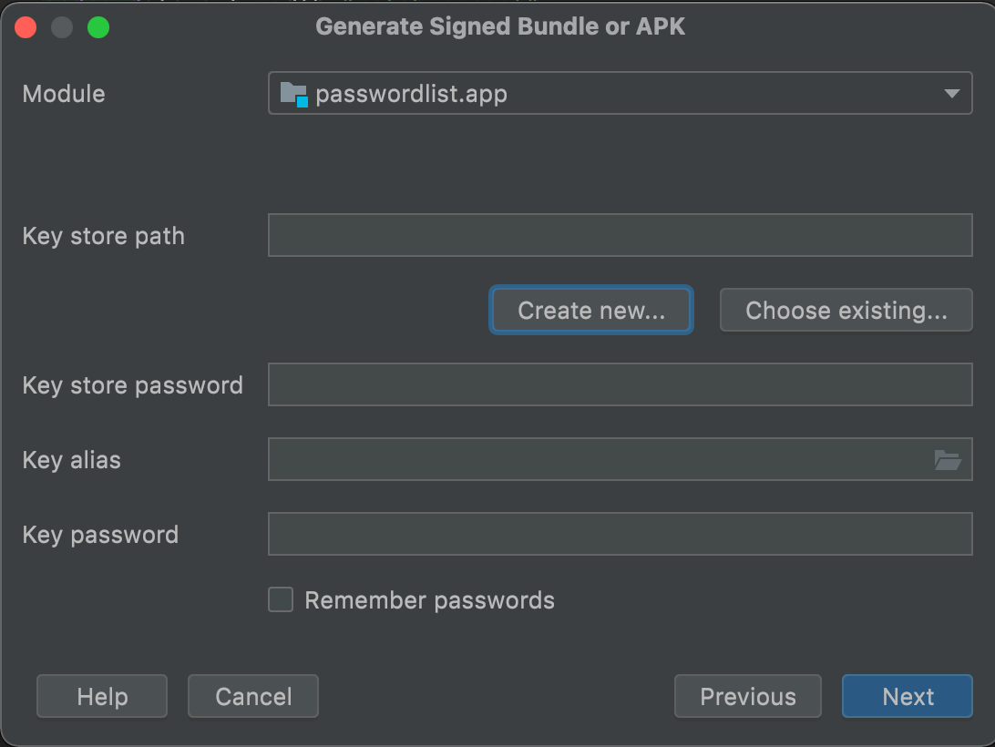Focus the Key password input box

coord(620,535)
